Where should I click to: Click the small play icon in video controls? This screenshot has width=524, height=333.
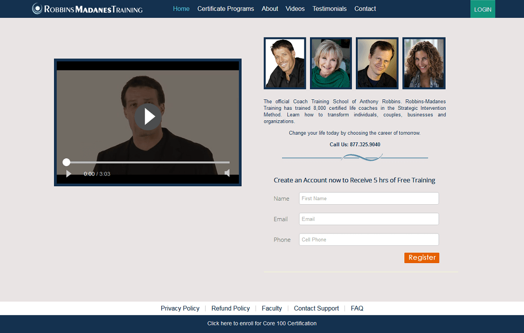pyautogui.click(x=68, y=174)
